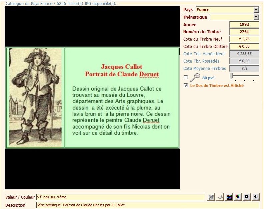Click the Numéro du Timbre field 2761

click(x=244, y=32)
